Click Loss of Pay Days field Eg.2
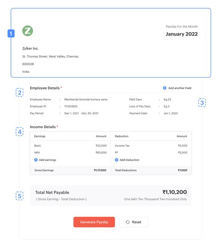This screenshot has width=216, height=245. 166,106
